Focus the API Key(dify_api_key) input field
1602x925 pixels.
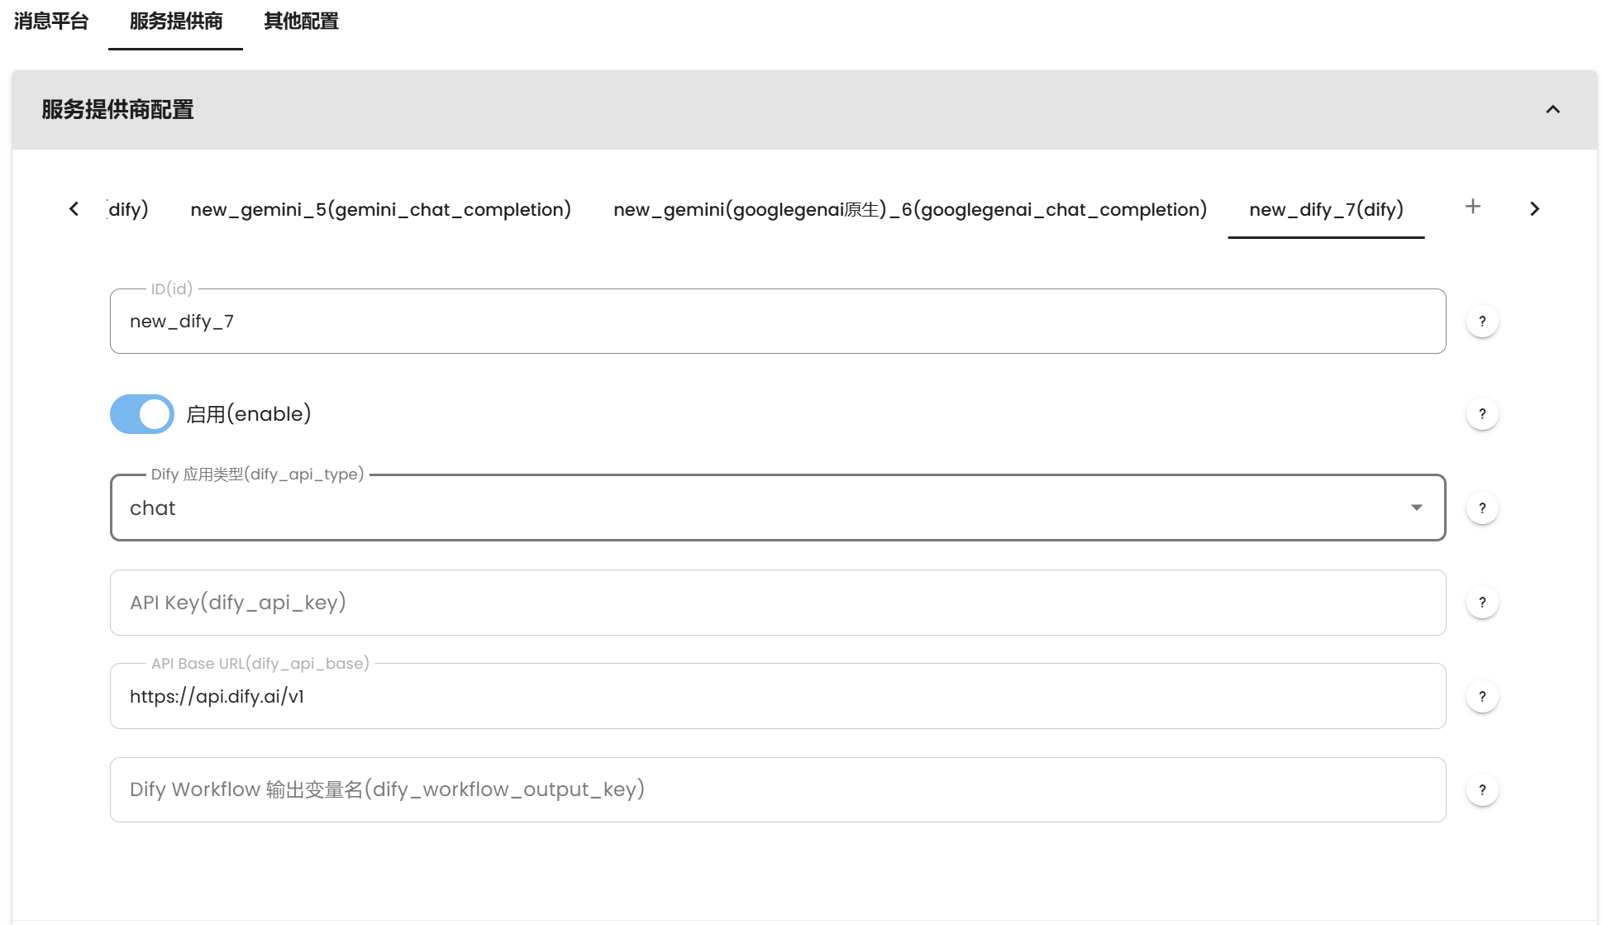tap(777, 603)
